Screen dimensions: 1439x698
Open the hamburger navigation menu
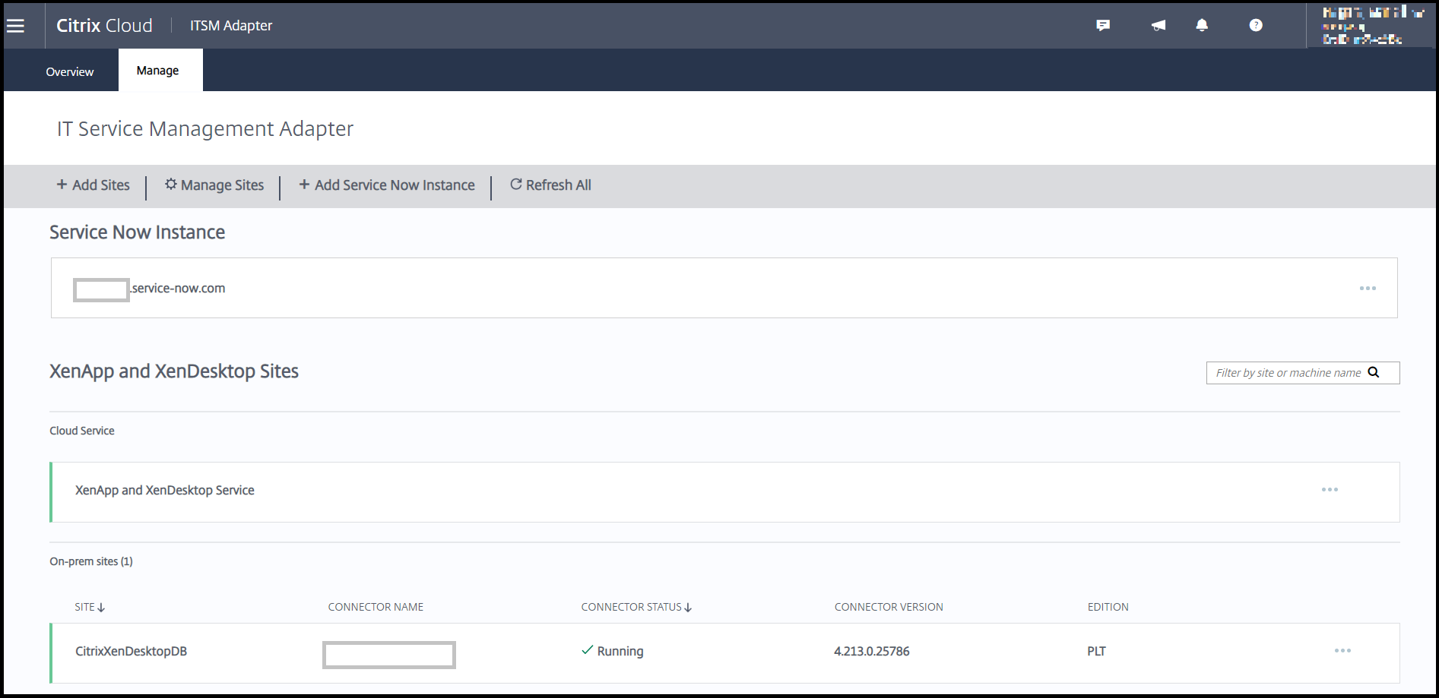pyautogui.click(x=15, y=26)
